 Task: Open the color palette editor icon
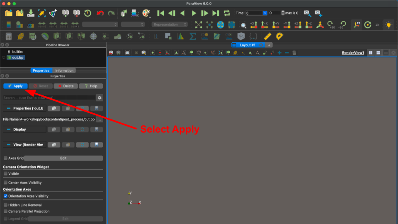[146, 13]
